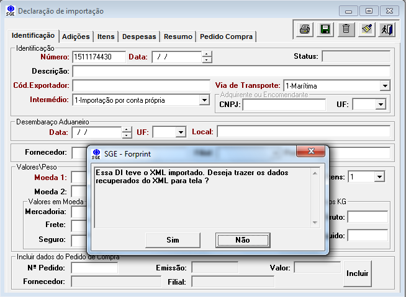Screen dimensions: 406x297
Task: Select the Pedido Compra tab
Action: click(226, 37)
